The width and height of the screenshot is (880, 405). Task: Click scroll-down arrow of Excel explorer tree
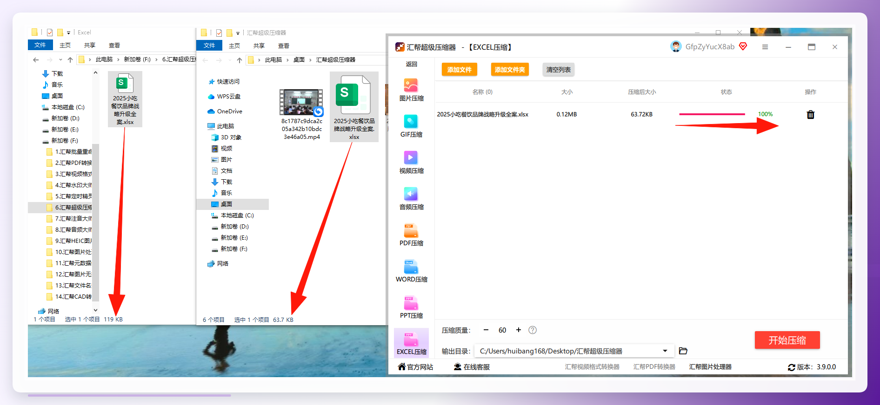(x=95, y=310)
